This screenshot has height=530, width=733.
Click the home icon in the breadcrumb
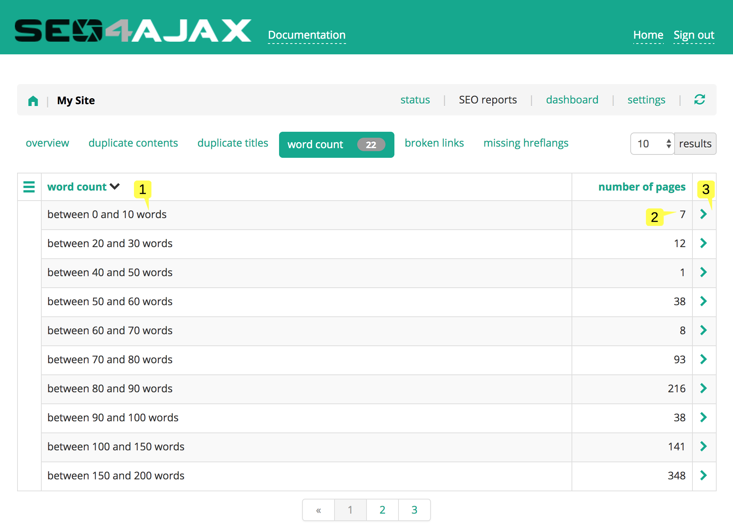coord(32,100)
